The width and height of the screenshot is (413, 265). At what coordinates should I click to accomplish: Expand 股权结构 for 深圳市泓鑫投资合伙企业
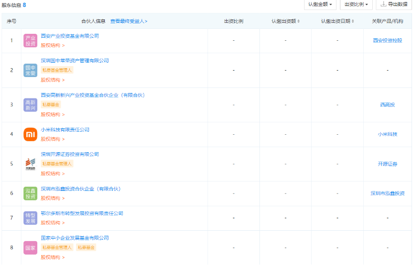click(53, 198)
